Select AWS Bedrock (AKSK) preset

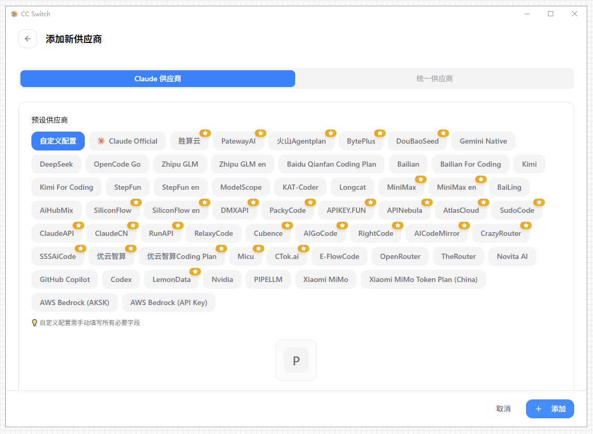tap(74, 302)
